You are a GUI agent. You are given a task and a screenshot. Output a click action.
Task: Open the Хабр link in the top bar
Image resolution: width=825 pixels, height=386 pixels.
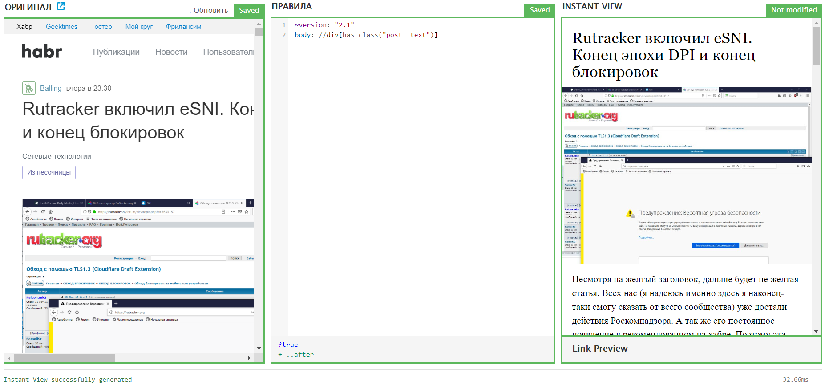[24, 27]
